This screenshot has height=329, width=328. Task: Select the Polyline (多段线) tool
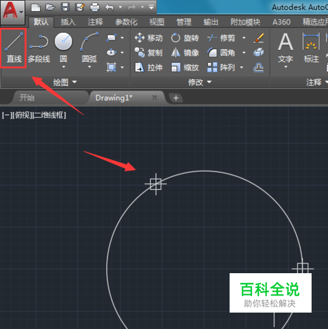39,48
